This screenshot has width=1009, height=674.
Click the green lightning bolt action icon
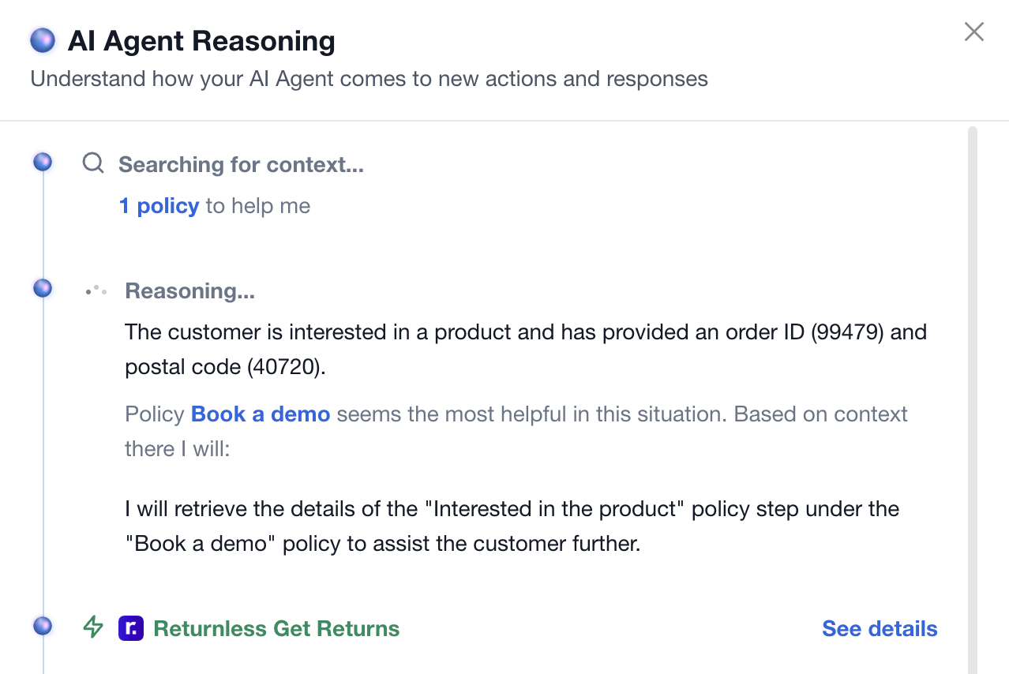pos(93,627)
